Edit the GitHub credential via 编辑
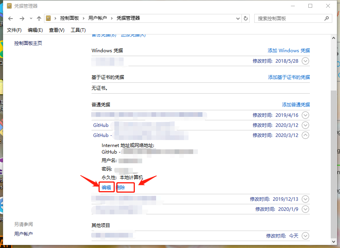This screenshot has width=340, height=248. [106, 187]
